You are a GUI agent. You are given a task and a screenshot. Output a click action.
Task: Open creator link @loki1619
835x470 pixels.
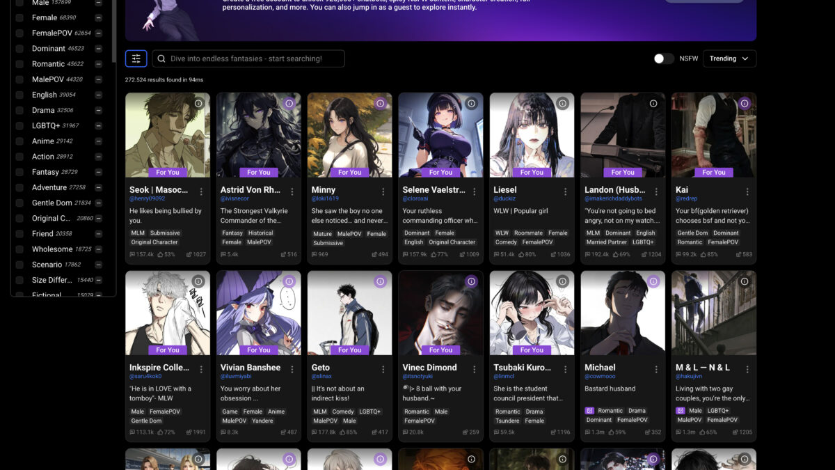click(325, 199)
